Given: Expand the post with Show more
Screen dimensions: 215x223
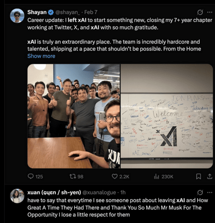Looking at the screenshot, I should click(41, 56).
